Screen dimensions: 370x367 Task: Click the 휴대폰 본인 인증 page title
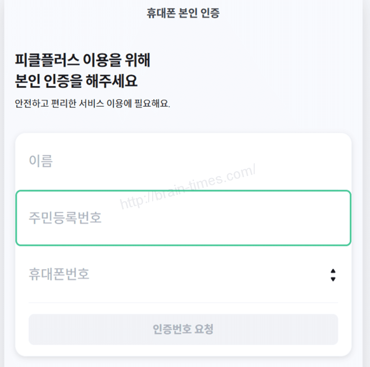point(183,13)
